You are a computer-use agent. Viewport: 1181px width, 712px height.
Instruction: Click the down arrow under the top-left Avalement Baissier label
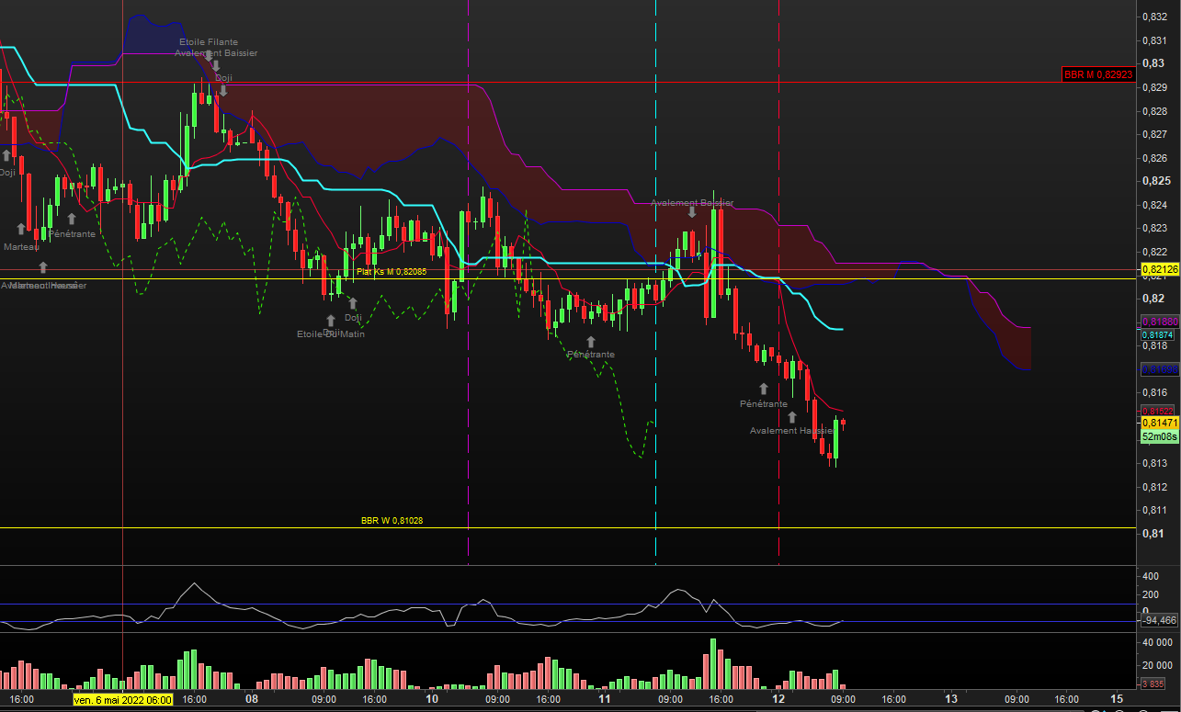[x=215, y=65]
